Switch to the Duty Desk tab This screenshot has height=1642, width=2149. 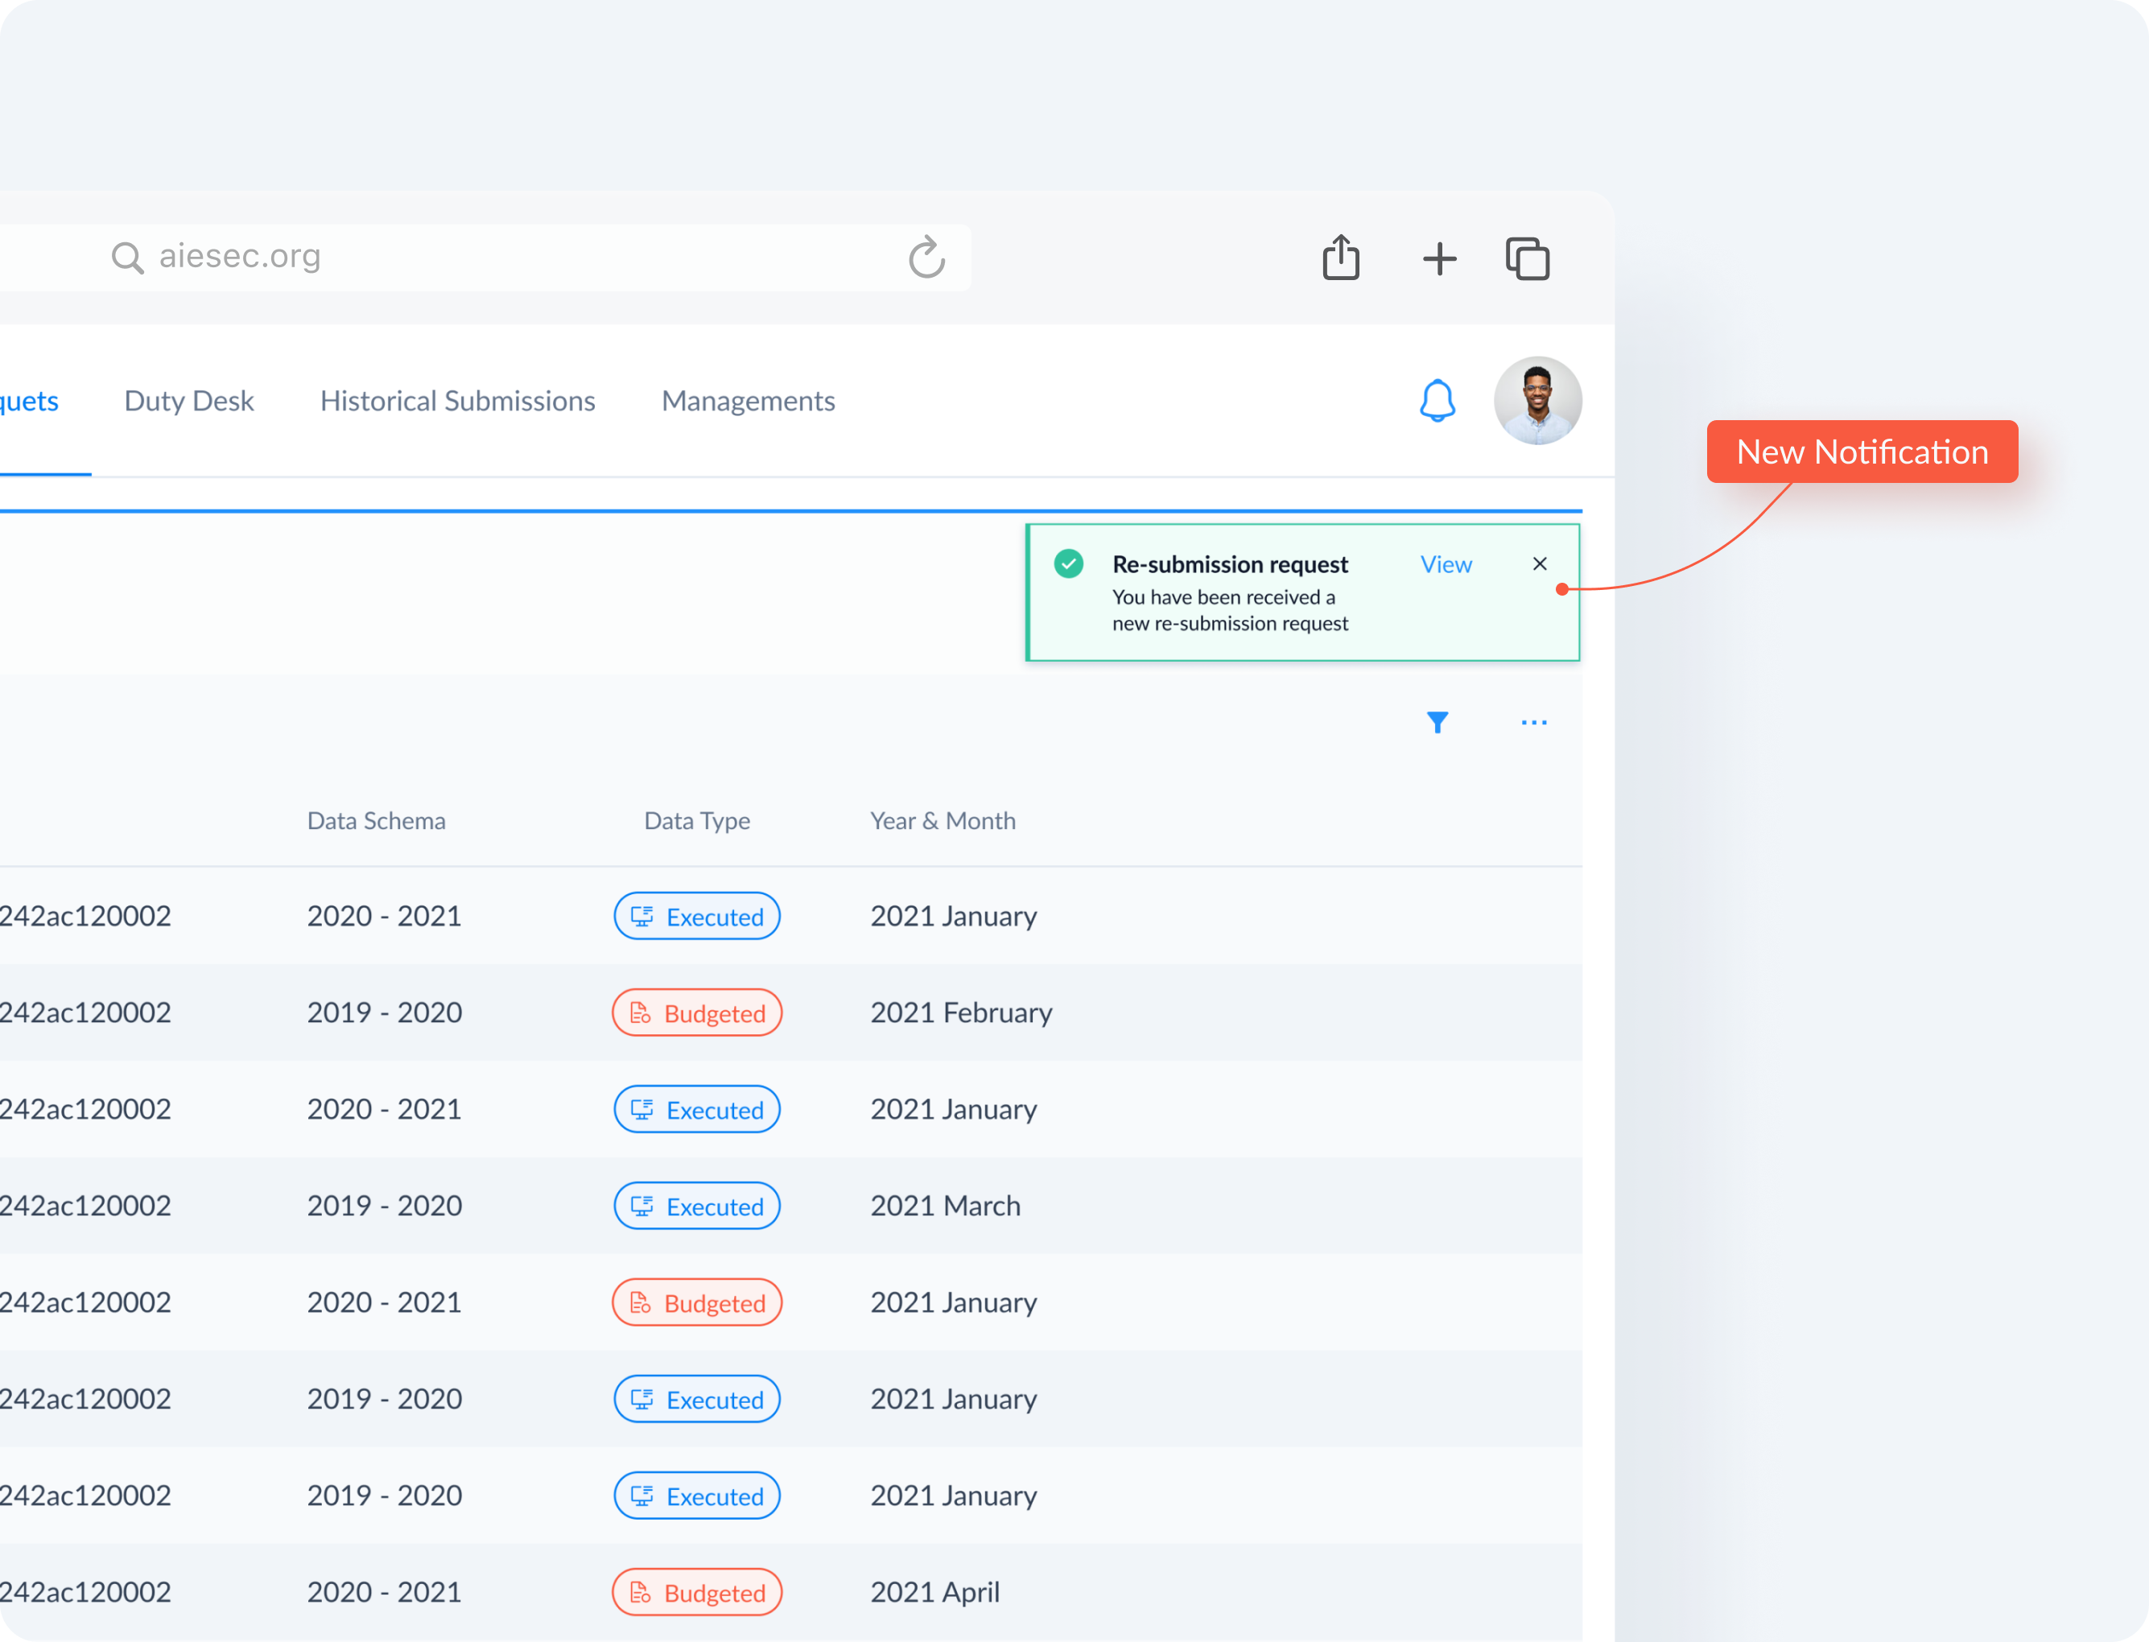(188, 401)
